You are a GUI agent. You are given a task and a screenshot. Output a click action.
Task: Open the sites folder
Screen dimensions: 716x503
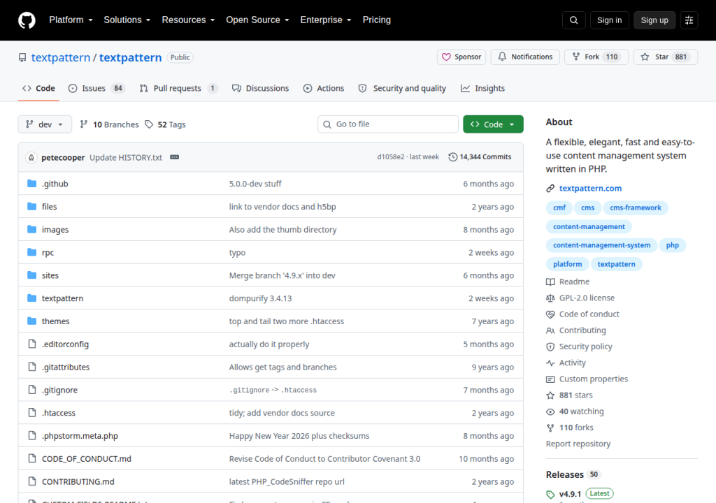click(x=50, y=275)
